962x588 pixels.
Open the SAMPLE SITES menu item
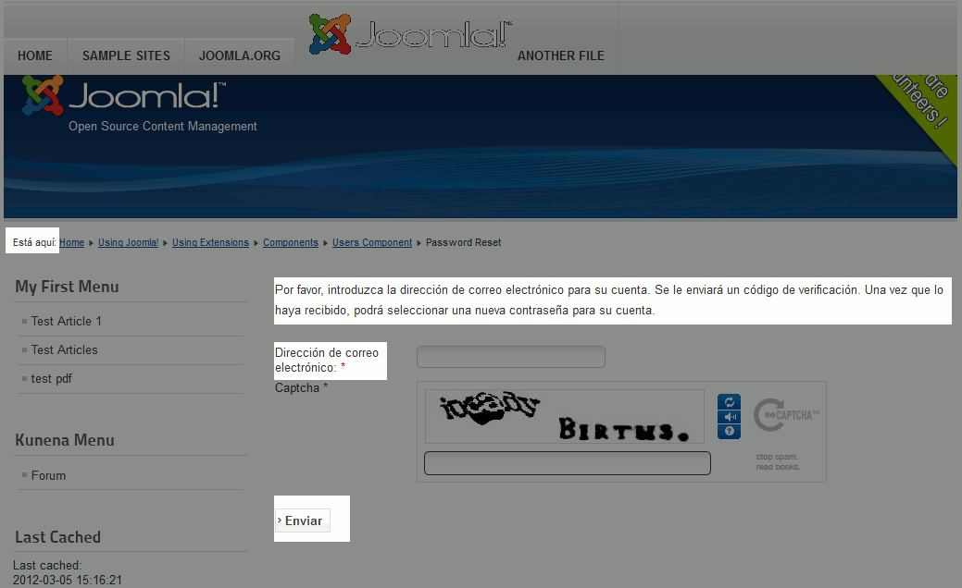click(127, 55)
